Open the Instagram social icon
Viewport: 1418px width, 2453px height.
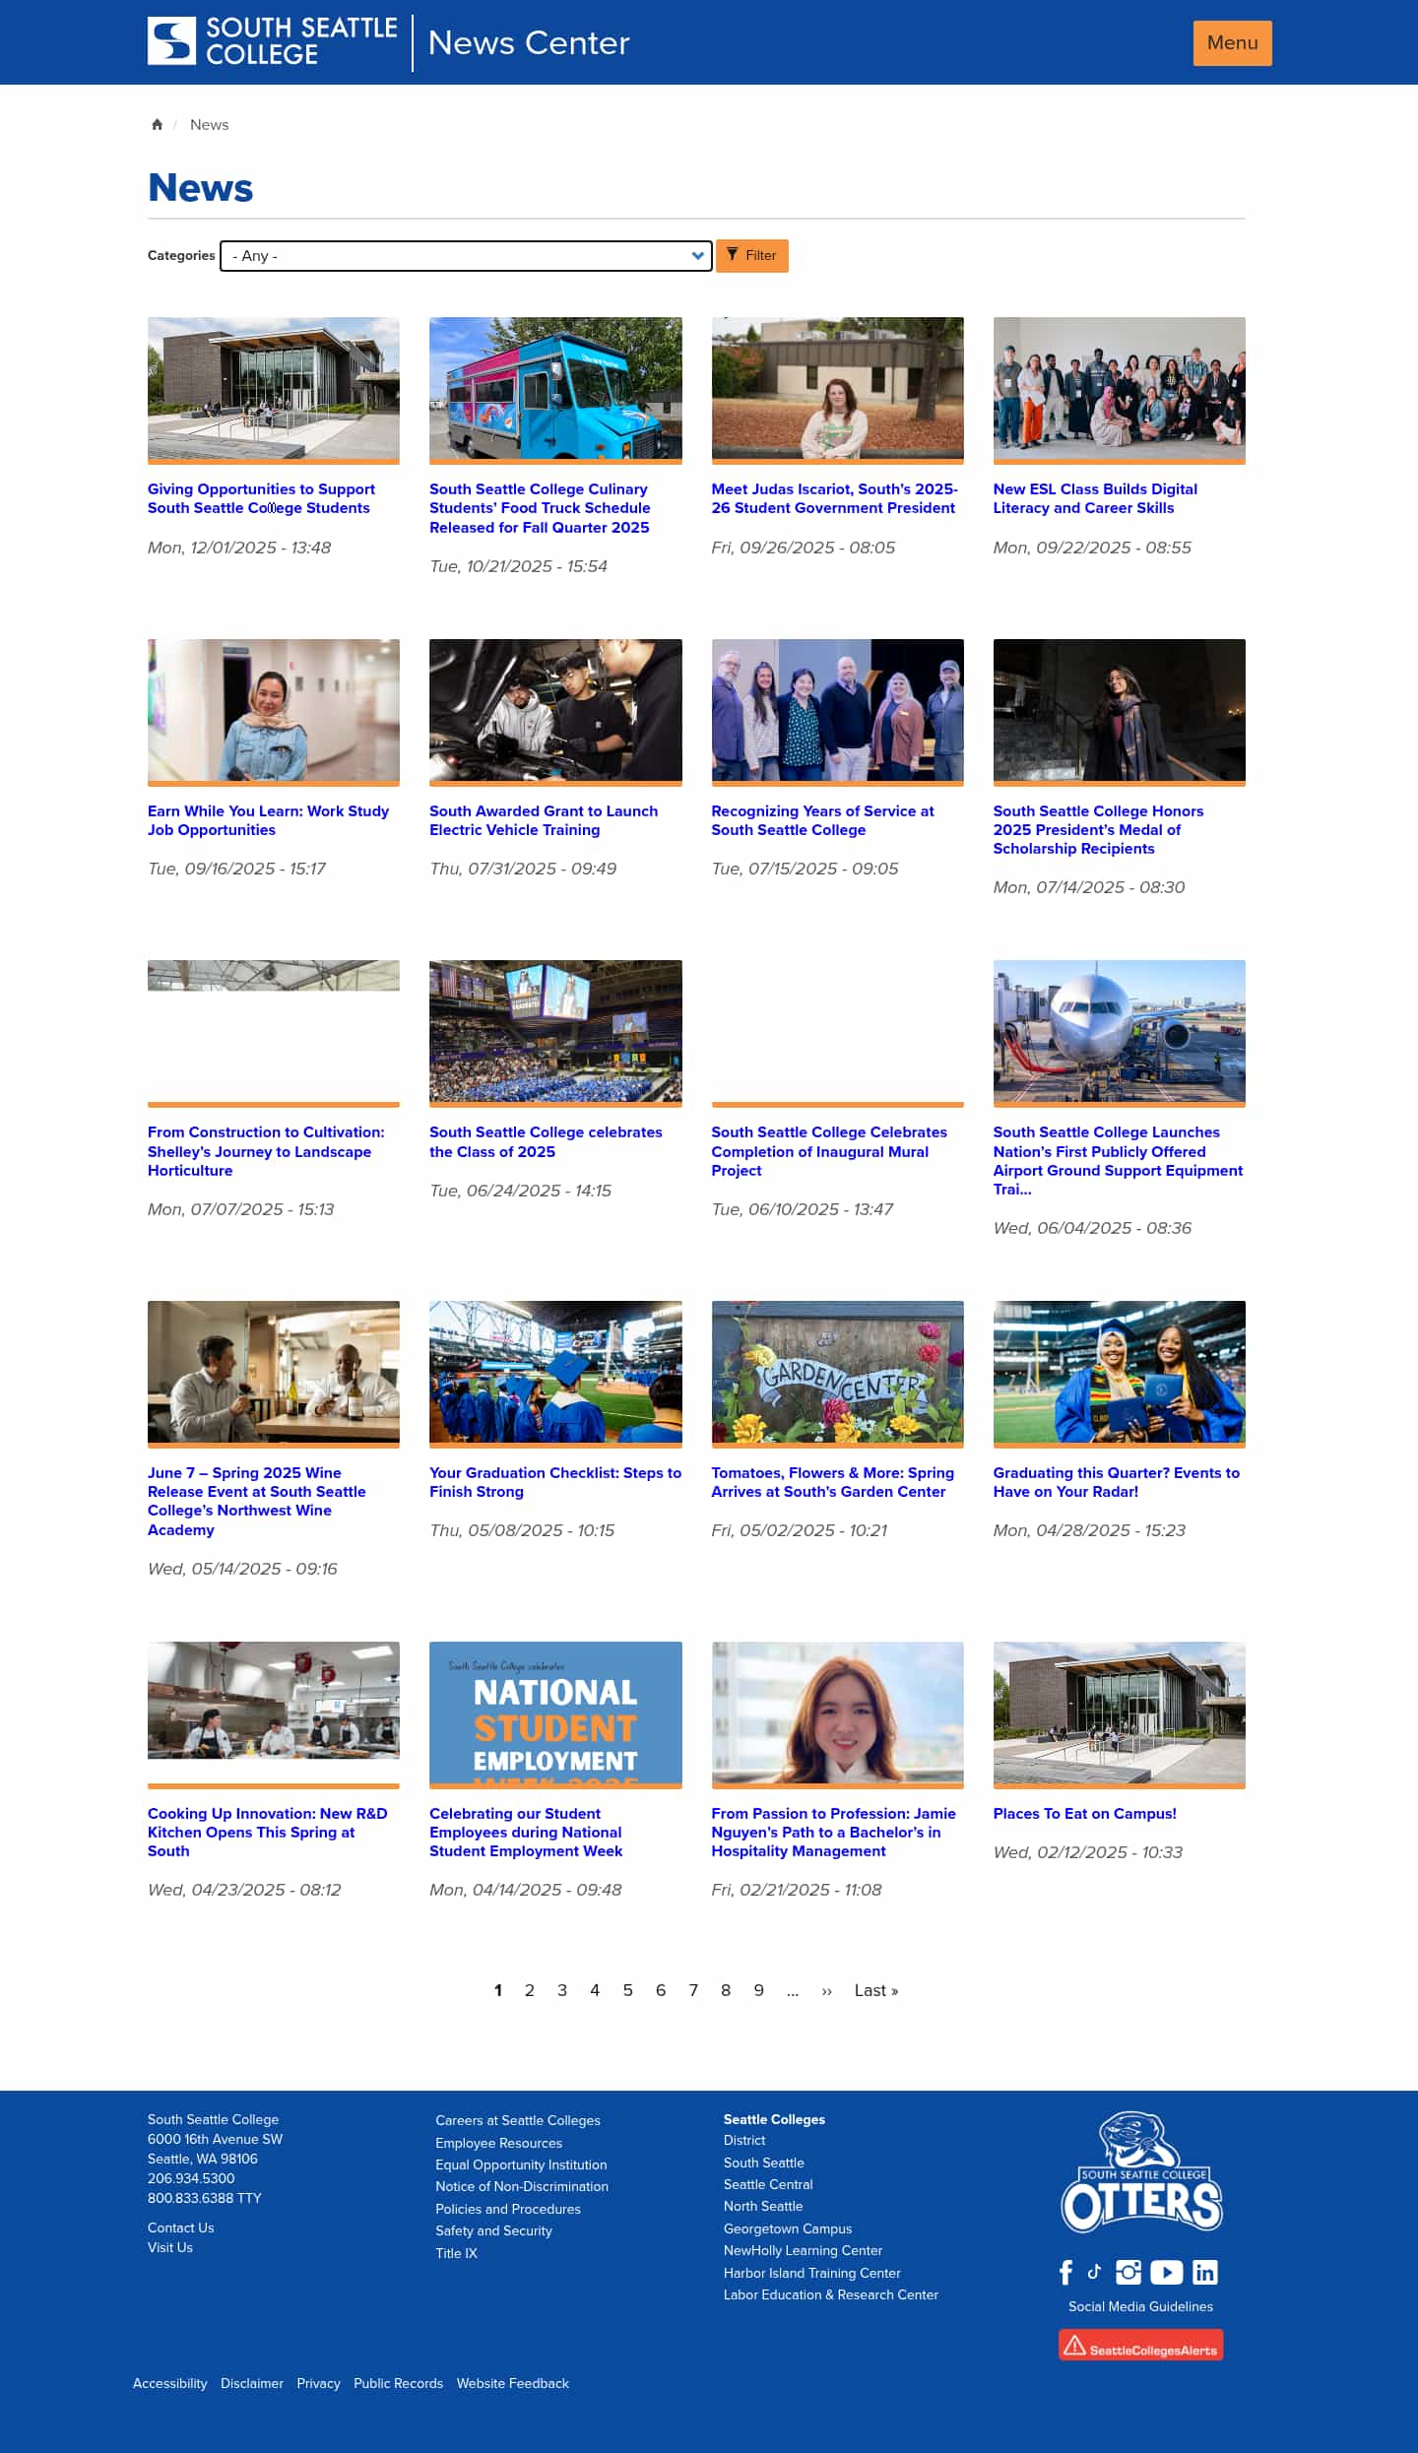tap(1128, 2272)
